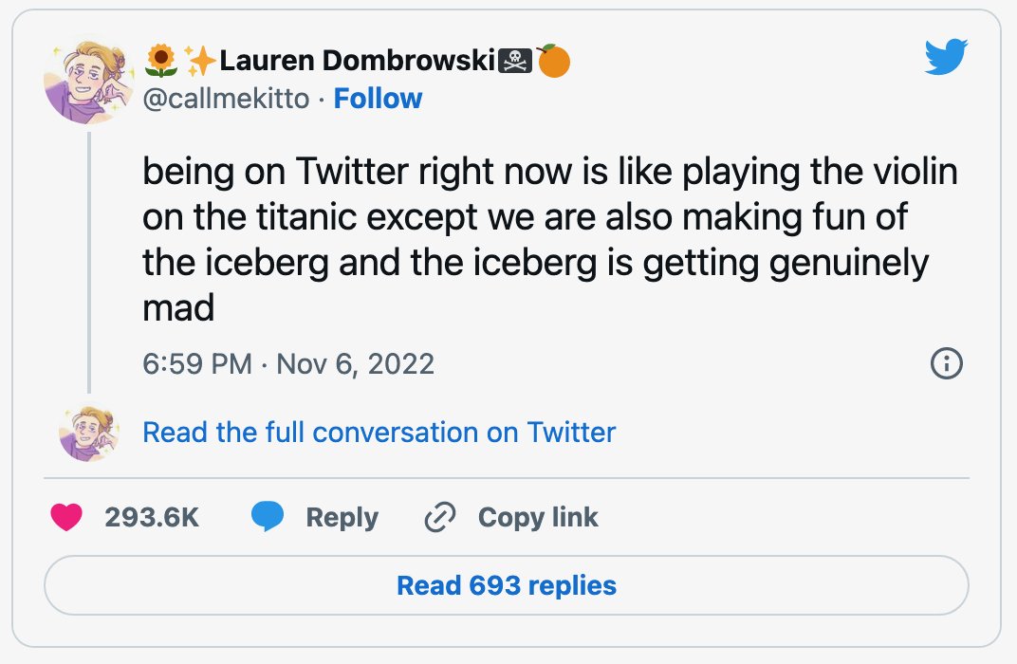This screenshot has width=1017, height=664.
Task: View the 293.6K likes count
Action: pyautogui.click(x=152, y=518)
